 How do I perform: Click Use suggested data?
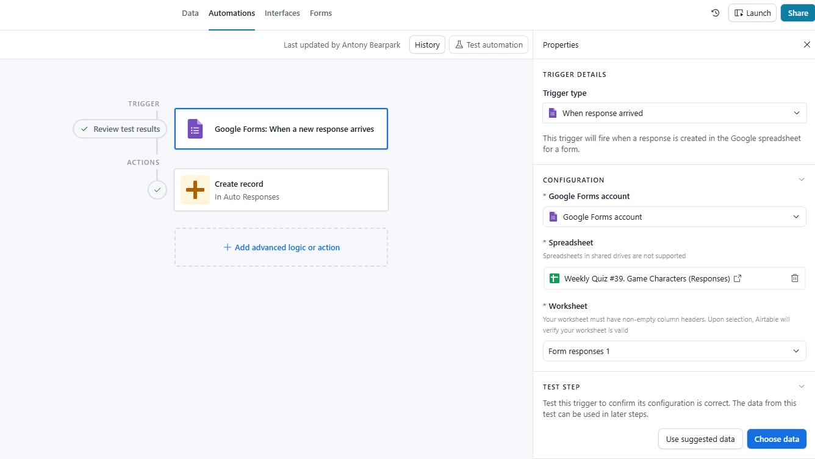click(700, 439)
